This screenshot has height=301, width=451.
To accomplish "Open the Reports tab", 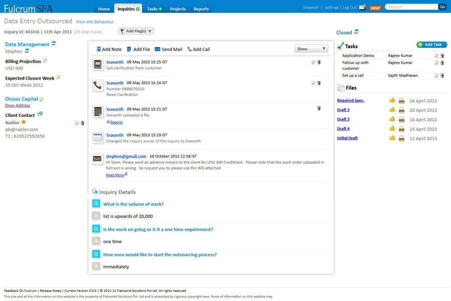I will pos(201,9).
